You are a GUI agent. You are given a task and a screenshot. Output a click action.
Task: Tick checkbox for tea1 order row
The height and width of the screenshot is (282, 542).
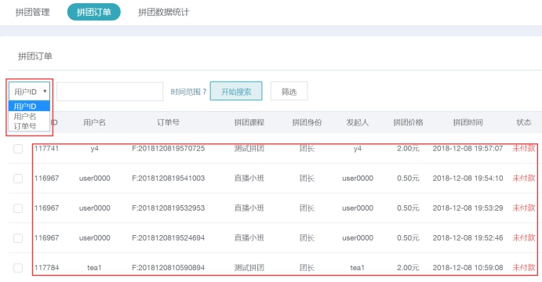click(x=18, y=268)
